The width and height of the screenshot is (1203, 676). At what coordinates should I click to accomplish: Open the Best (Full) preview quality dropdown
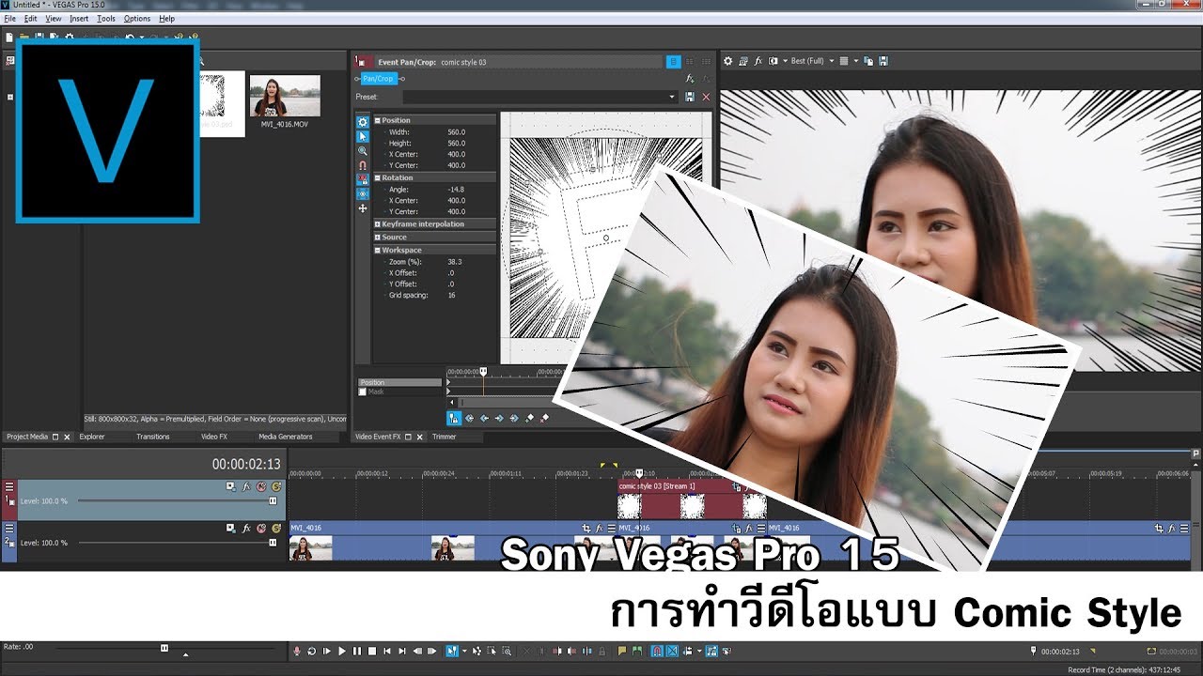coord(811,61)
